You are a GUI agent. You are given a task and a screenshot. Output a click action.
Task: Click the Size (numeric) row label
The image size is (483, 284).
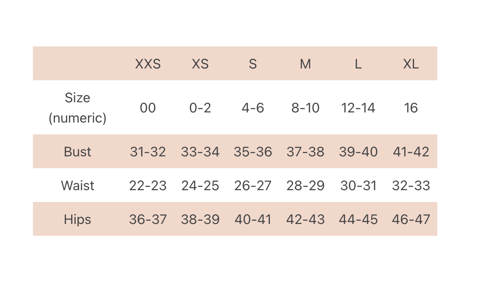(x=77, y=108)
